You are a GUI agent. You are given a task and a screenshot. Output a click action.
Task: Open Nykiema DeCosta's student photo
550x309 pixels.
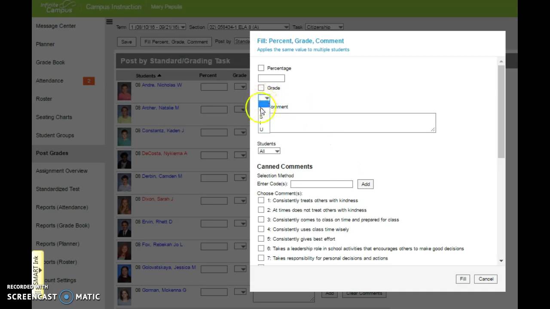pos(124,159)
